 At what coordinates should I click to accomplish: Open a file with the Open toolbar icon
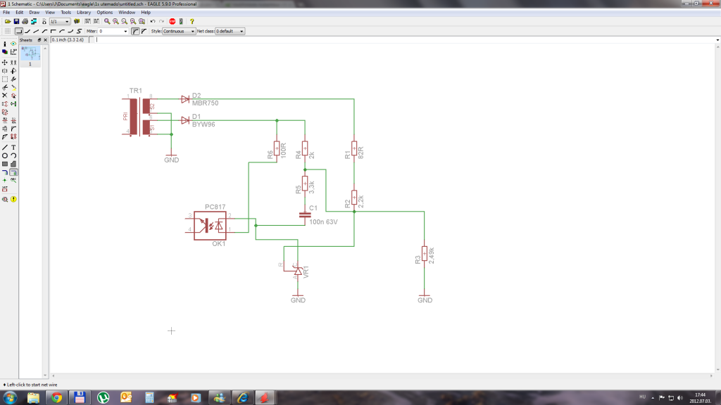(x=8, y=22)
